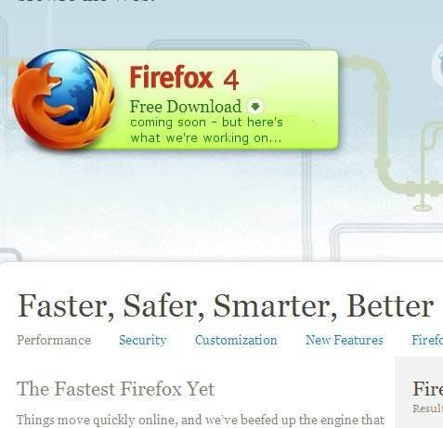Click the "coming soon – but here's" line
Screen dimensions: 443x428
pyautogui.click(x=206, y=123)
